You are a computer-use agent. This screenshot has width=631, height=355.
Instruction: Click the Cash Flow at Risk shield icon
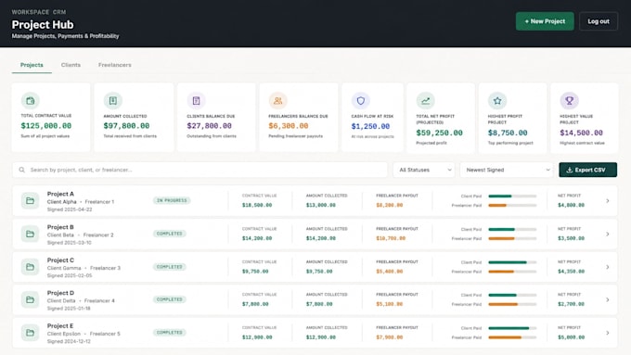(361, 100)
